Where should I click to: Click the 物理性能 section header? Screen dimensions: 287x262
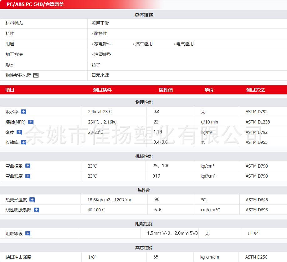[144, 102]
